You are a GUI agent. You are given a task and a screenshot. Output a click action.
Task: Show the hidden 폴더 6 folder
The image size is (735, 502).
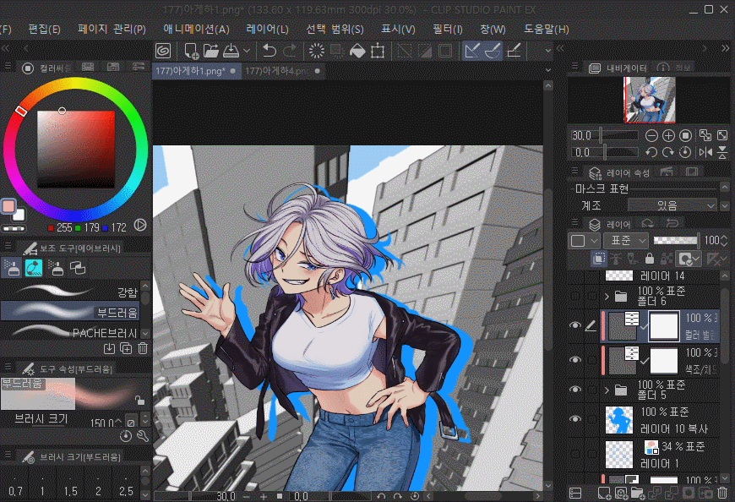click(574, 297)
